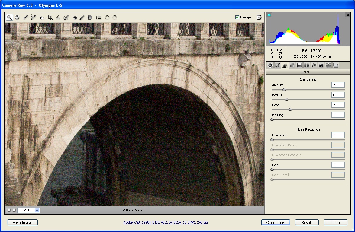Click the Sharpening Detail slider handle
Viewport: 355px width, 232px height.
pyautogui.click(x=290, y=110)
